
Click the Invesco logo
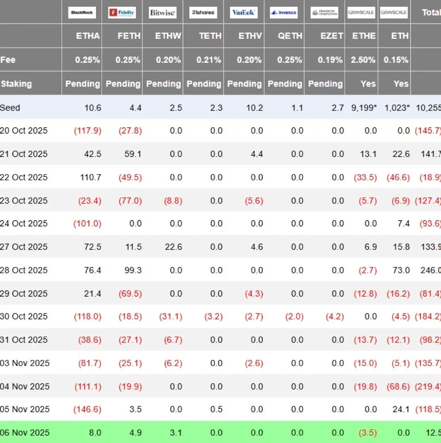point(284,13)
